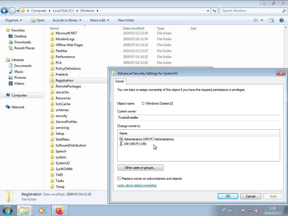Screen dimensions: 288x216
Task: Open the Music library icon
Action: (x=11, y=72)
